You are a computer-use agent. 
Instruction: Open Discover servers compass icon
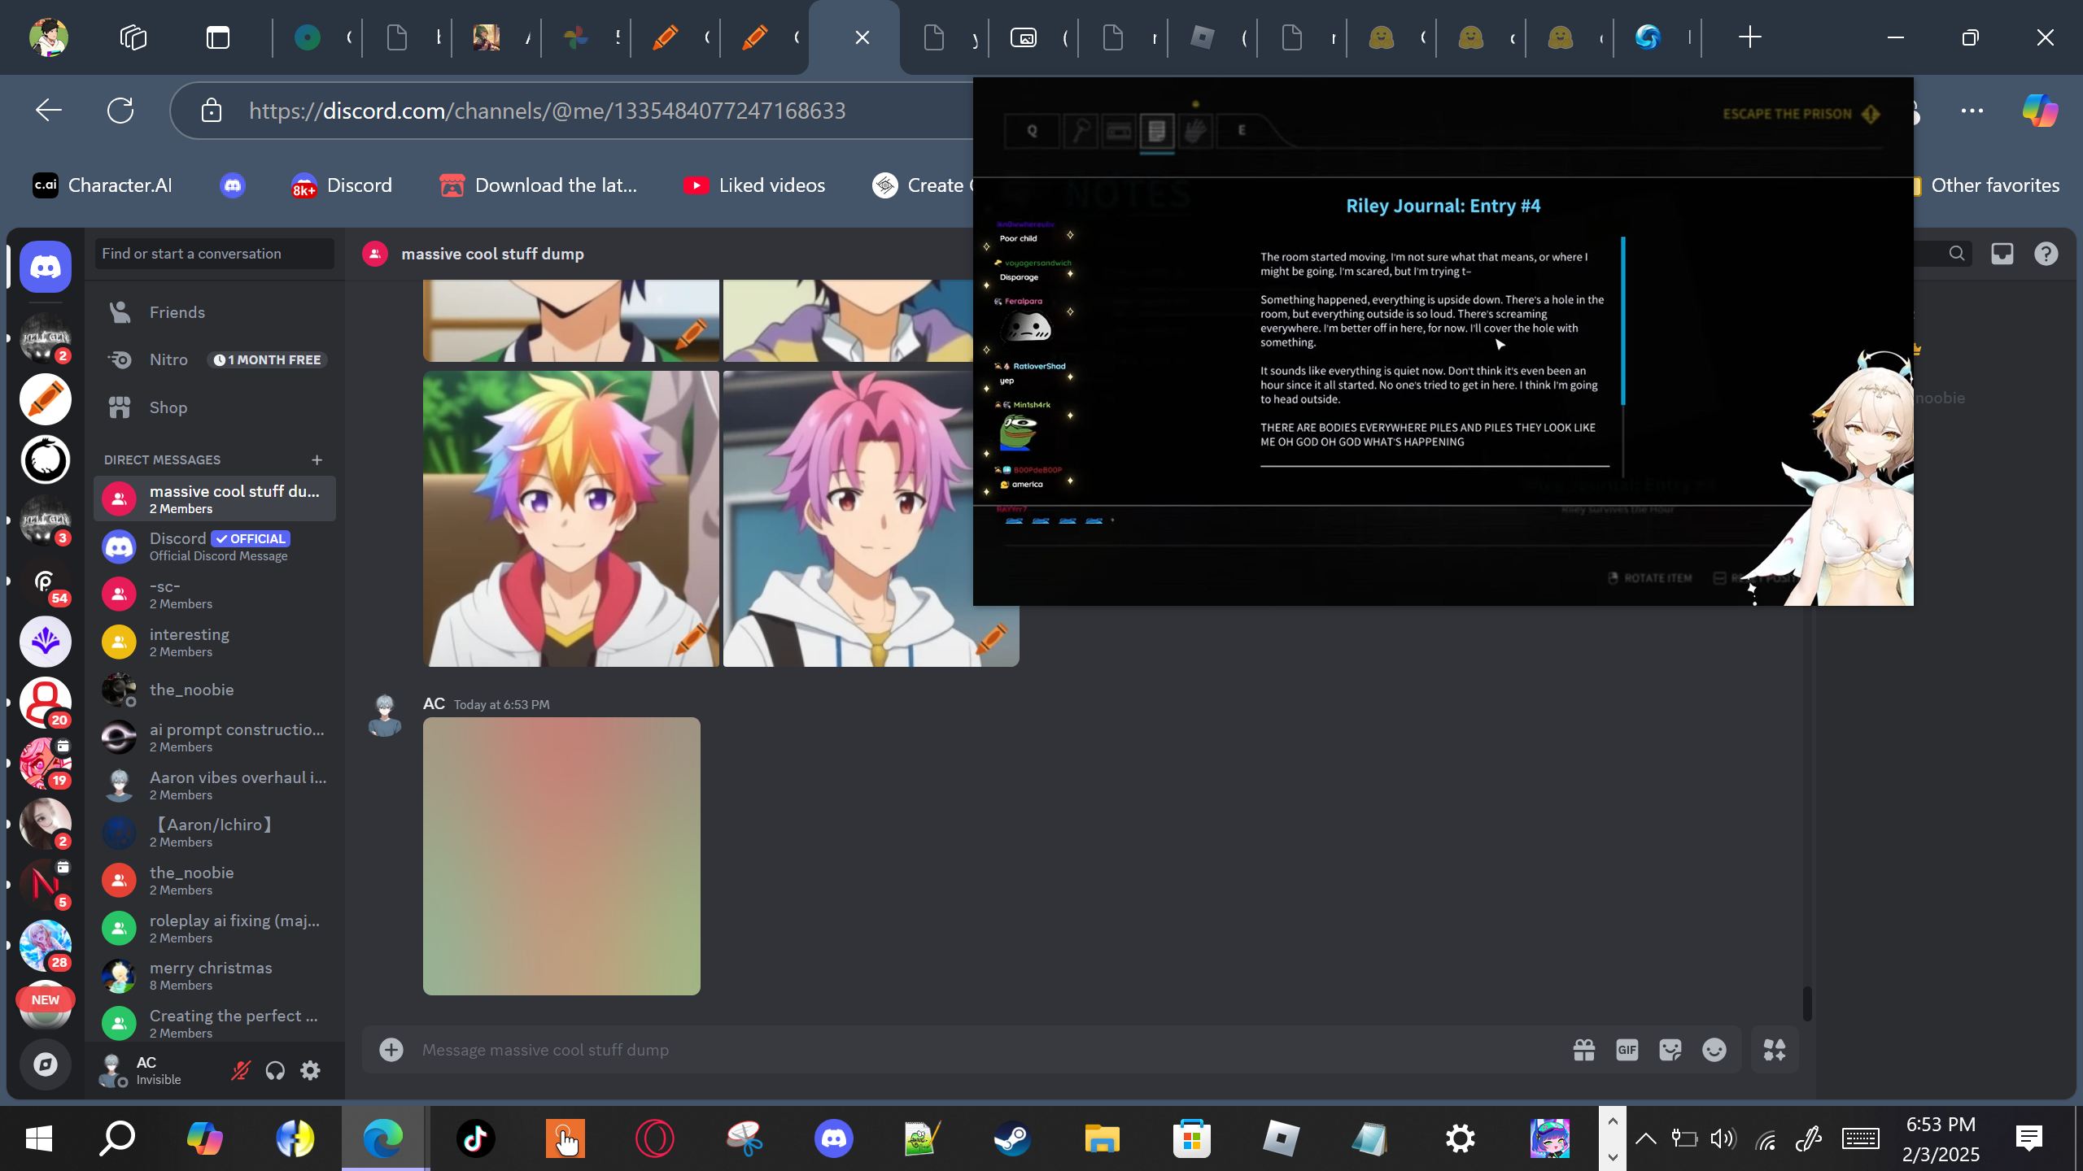coord(46,1064)
